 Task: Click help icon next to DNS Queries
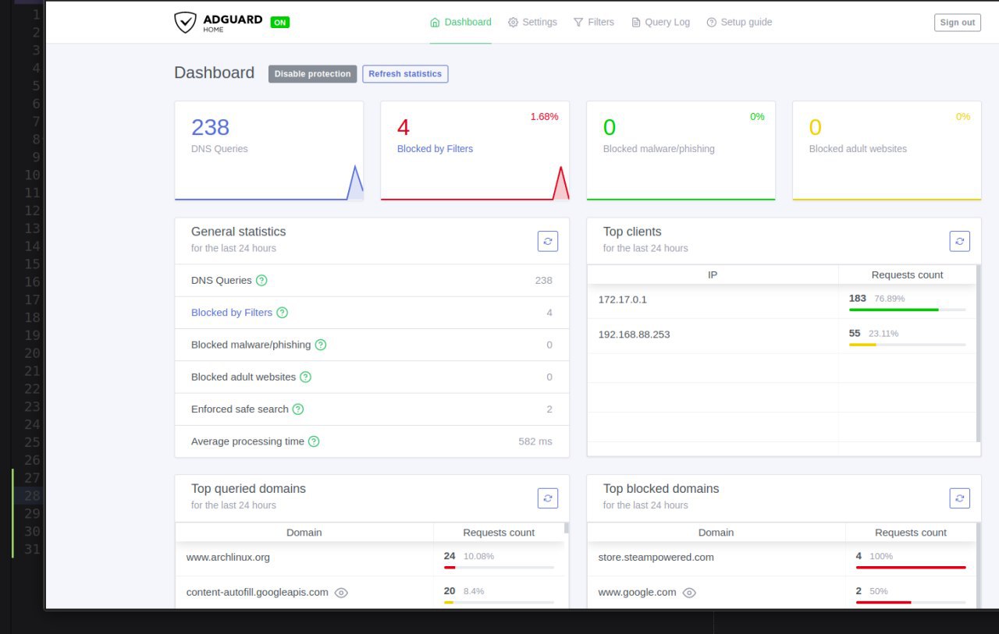tap(261, 280)
